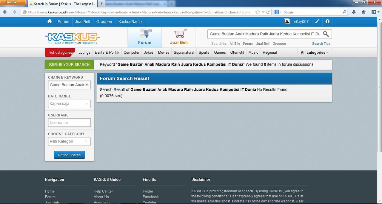The height and width of the screenshot is (204, 382).
Task: Go to the browser home page icon
Action: tap(363, 12)
